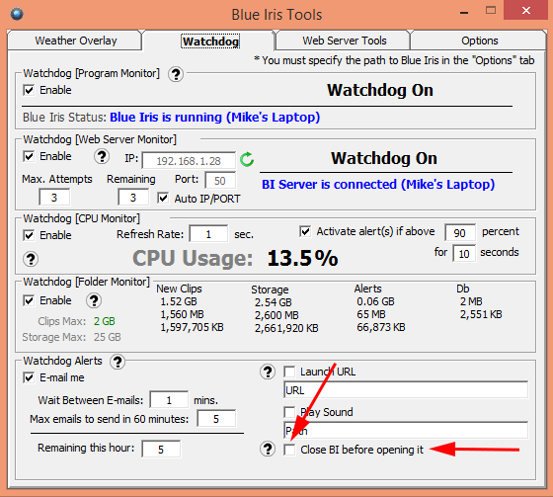This screenshot has width=553, height=497.
Task: Click the Storage Max 25 GB value
Action: click(x=108, y=337)
